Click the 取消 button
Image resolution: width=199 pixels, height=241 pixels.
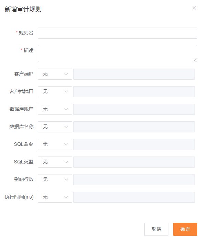coord(156,229)
